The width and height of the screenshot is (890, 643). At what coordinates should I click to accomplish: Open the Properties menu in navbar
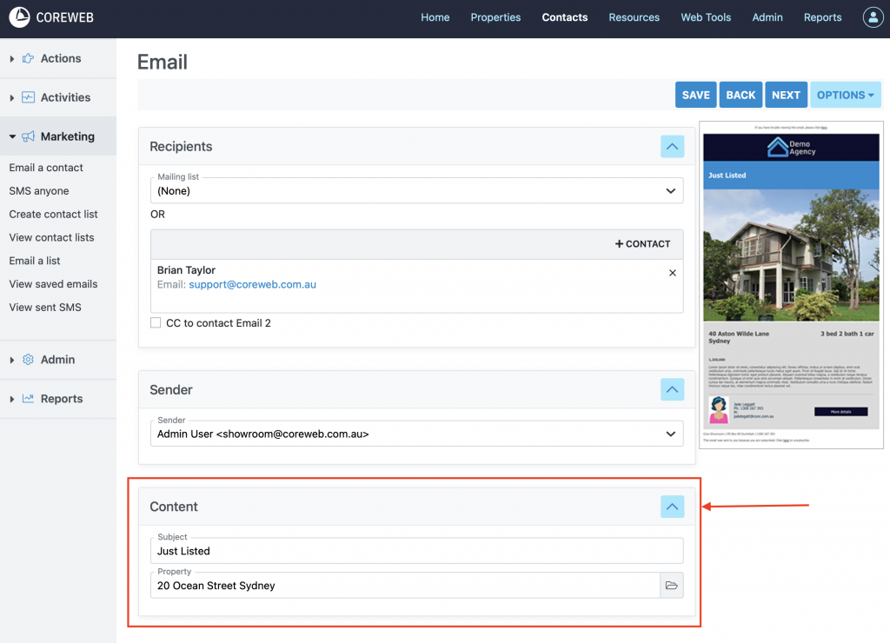495,17
